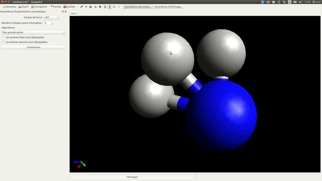Open the Champ de force dropdown
This screenshot has height=181, width=322.
pos(51,18)
